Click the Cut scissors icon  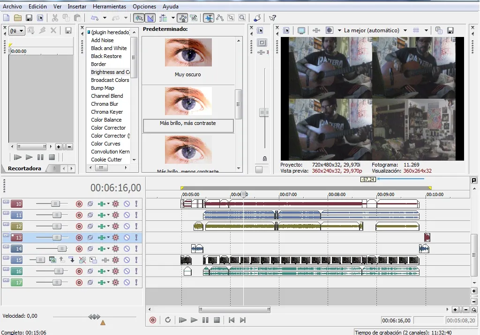click(55, 18)
